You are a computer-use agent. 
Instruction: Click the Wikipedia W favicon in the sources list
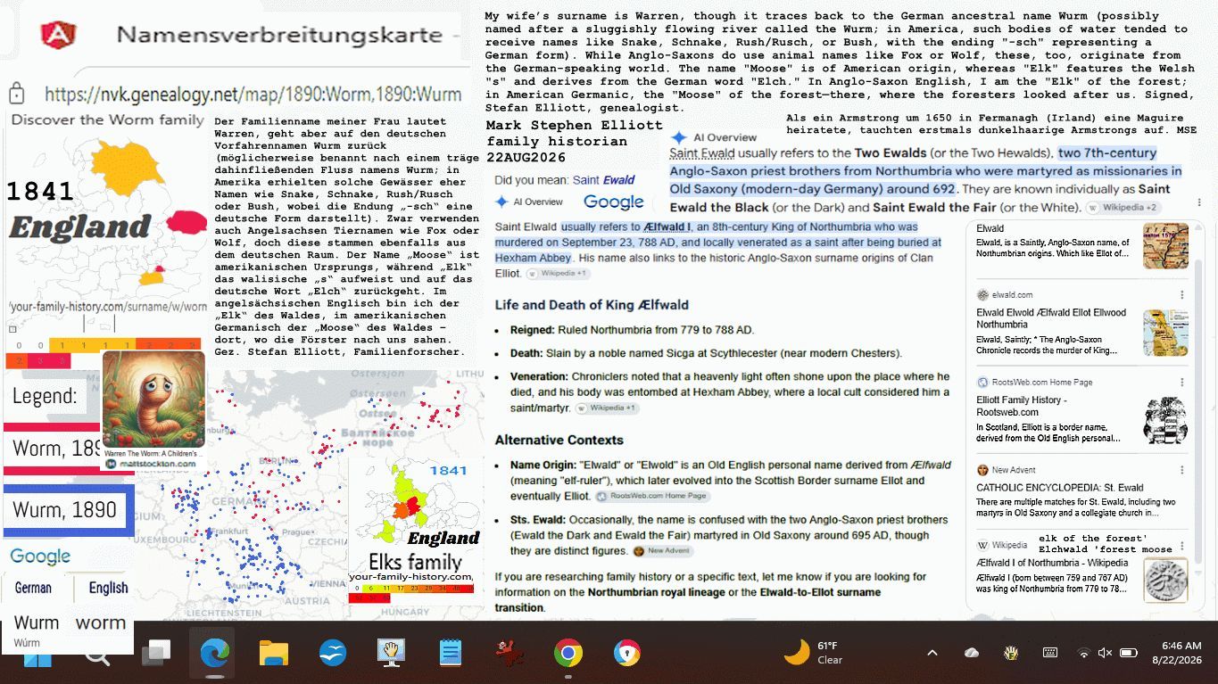pos(982,545)
